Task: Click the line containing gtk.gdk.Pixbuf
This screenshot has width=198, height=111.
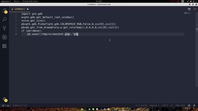Action: [69, 24]
